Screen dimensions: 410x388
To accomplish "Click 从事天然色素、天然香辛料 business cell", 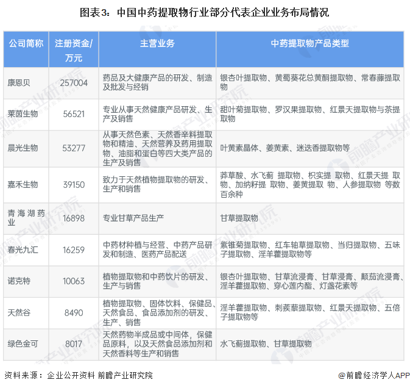I will [157, 148].
